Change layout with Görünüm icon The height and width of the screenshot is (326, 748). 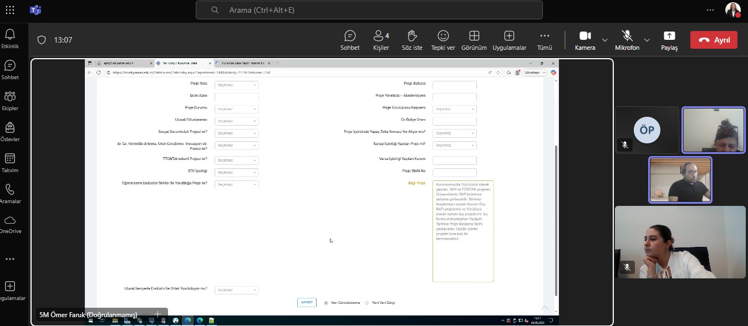[x=474, y=40]
